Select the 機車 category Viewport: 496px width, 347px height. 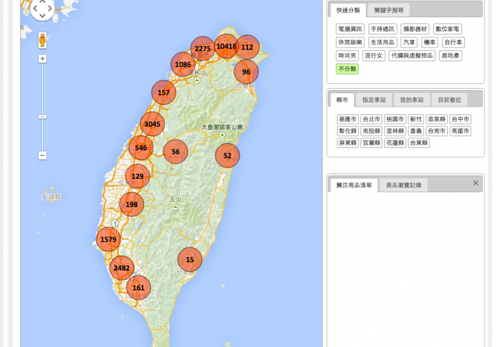coord(430,43)
